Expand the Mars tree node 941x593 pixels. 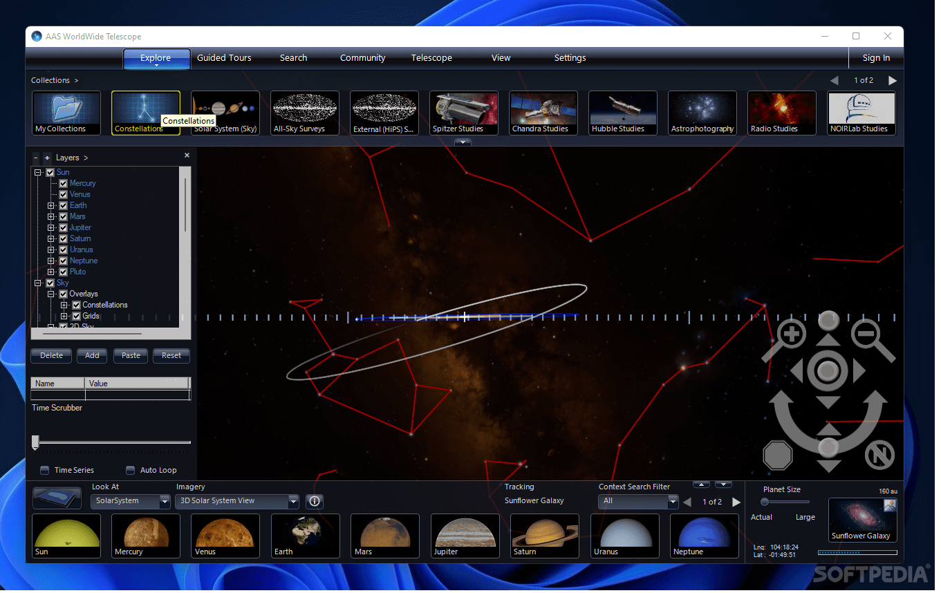(x=51, y=217)
